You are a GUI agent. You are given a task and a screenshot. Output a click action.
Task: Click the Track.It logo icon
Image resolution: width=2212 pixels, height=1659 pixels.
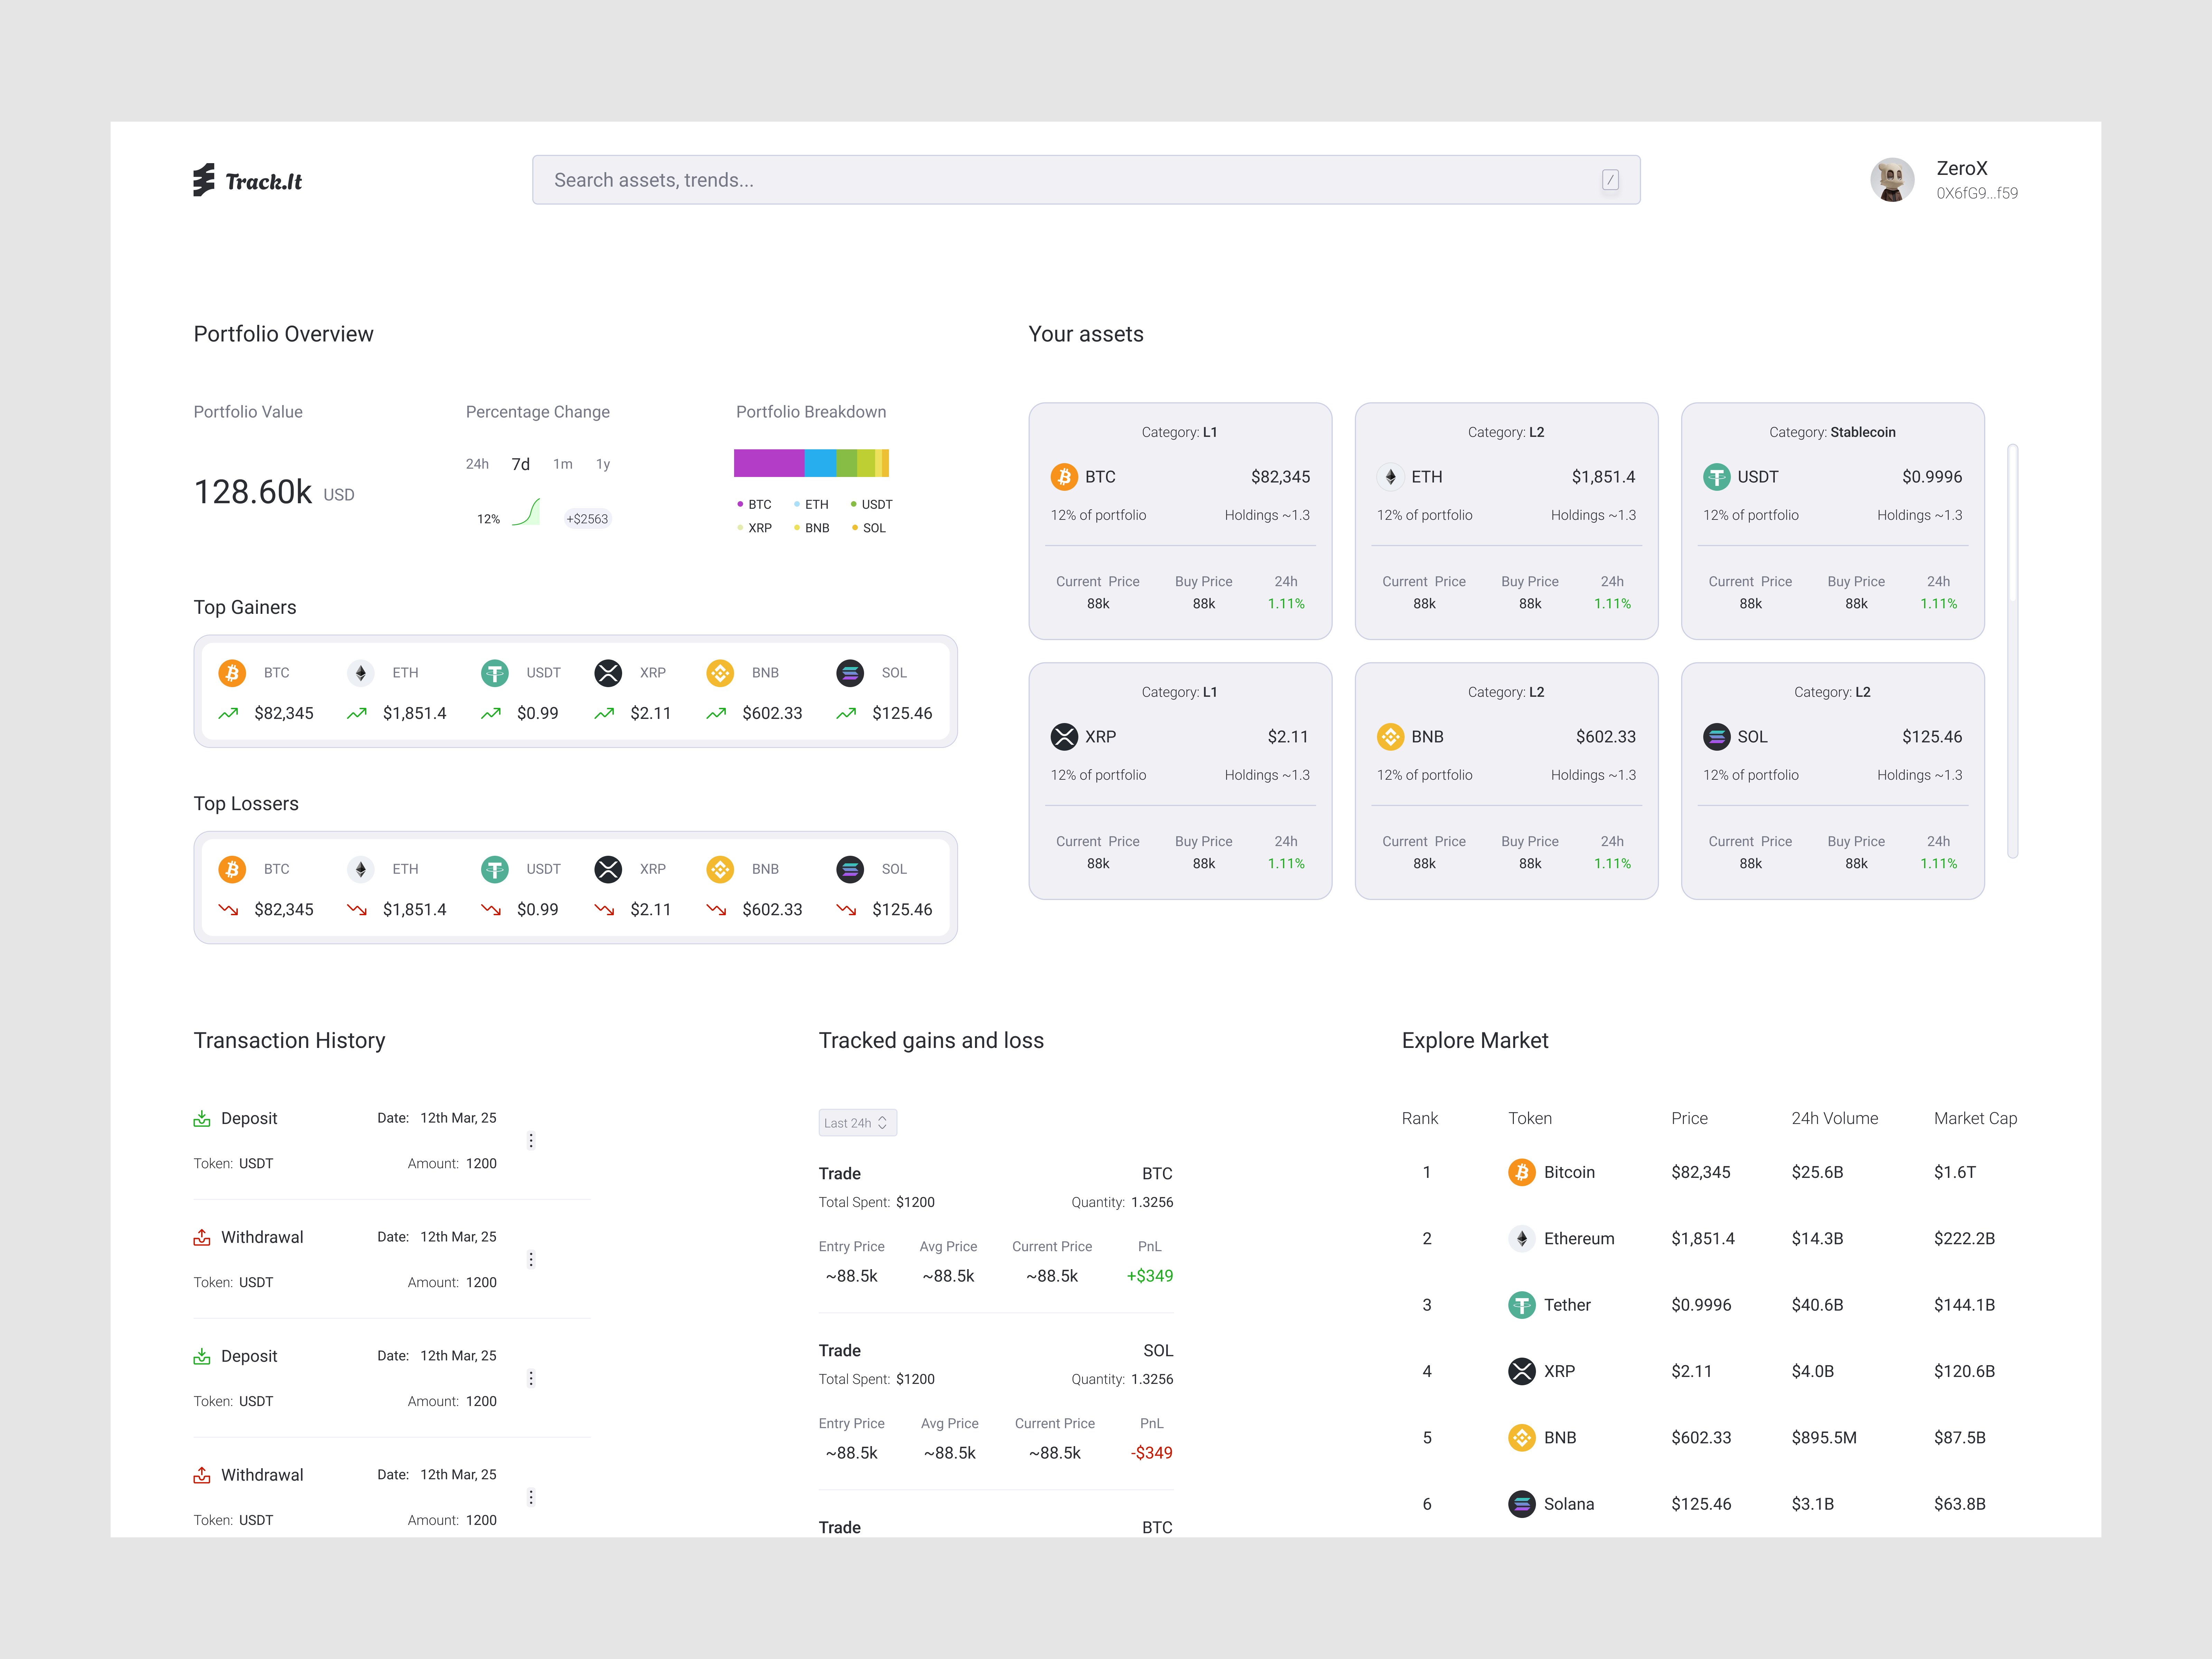[204, 180]
